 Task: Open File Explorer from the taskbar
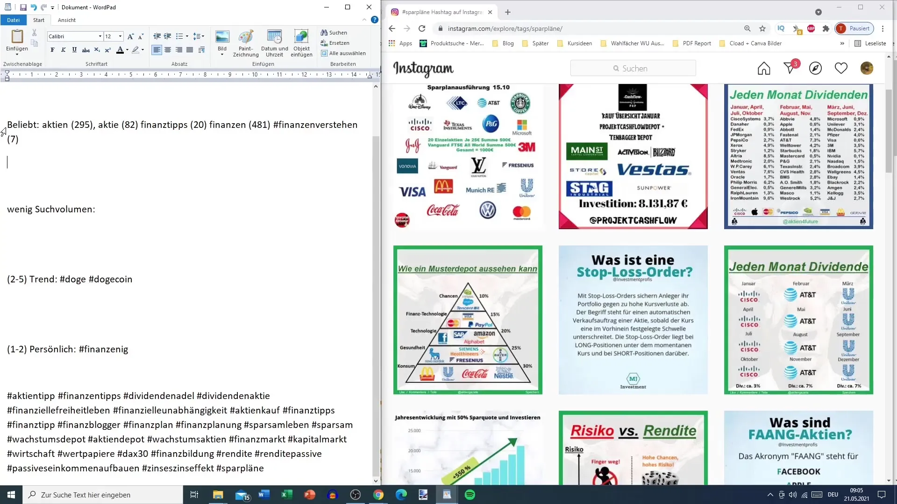(218, 495)
